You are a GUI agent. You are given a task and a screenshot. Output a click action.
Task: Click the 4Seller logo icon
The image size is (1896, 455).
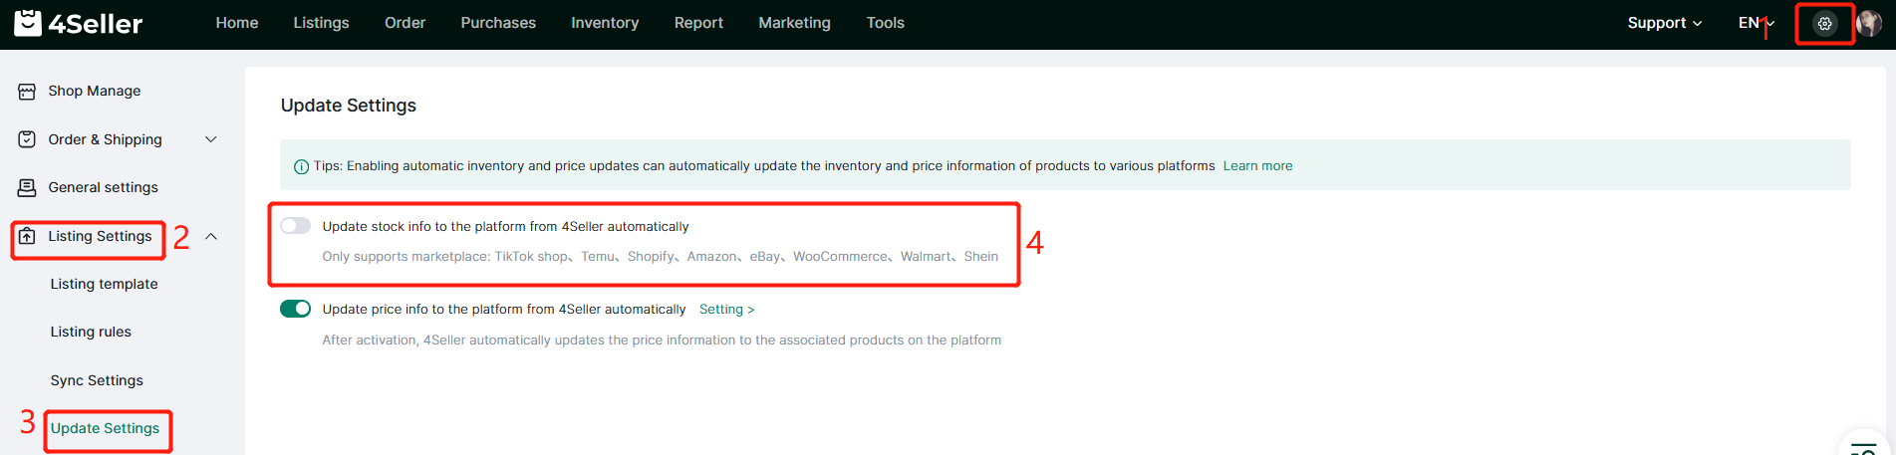click(x=28, y=23)
